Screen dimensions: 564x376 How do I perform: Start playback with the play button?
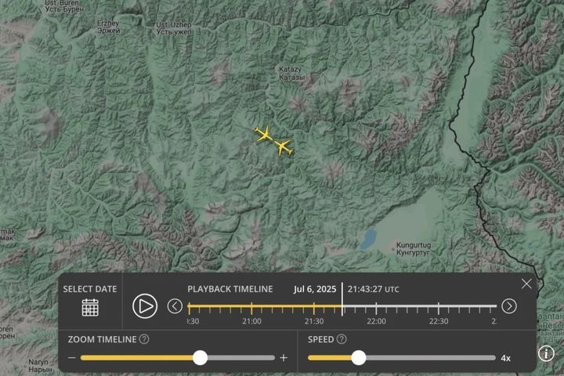coord(145,306)
